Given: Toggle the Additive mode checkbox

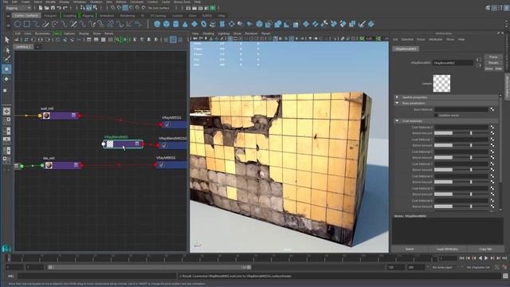Looking at the screenshot, I should point(436,115).
